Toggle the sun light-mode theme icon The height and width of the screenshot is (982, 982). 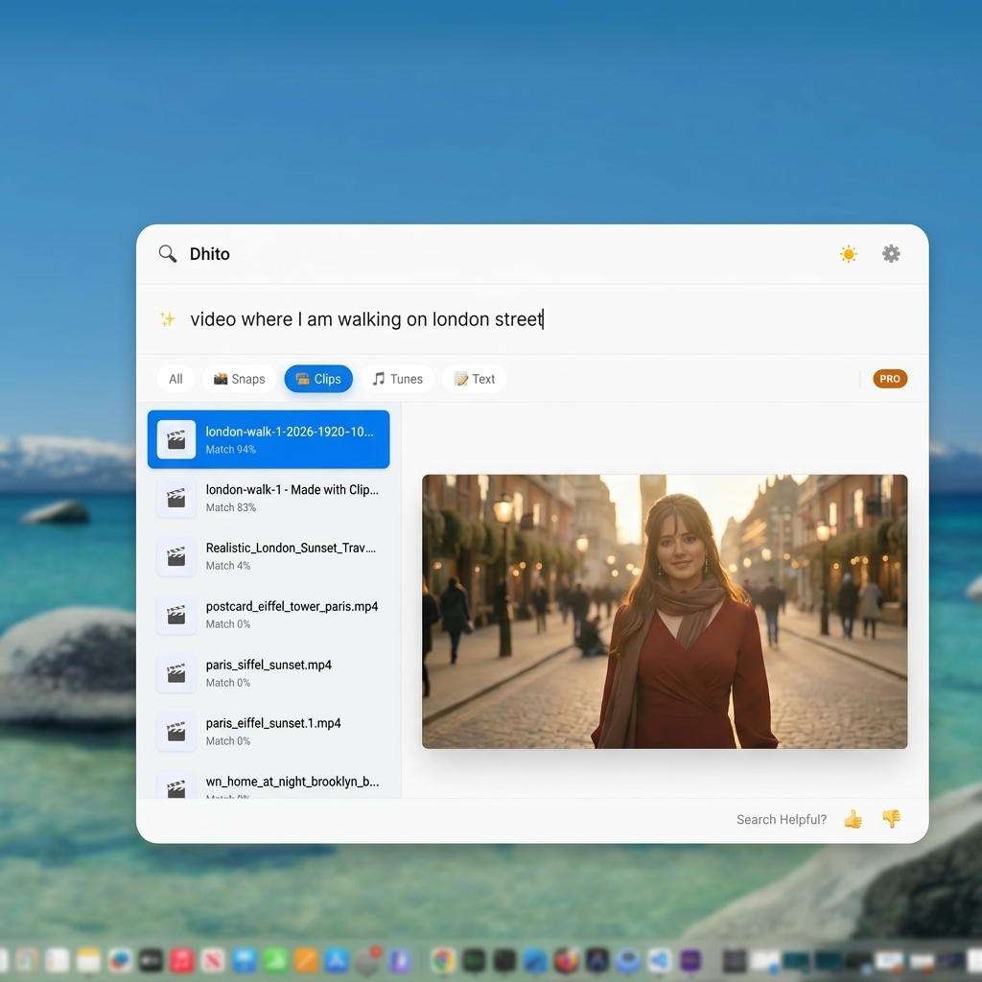click(849, 253)
